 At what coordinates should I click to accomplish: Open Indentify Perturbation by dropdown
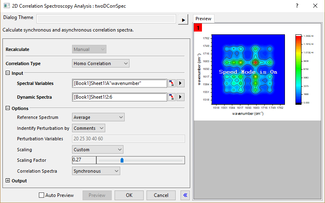pyautogui.click(x=89, y=128)
